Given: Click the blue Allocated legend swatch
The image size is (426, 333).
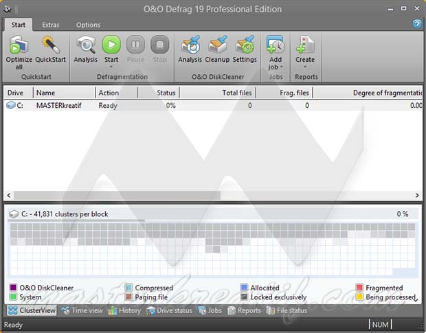Looking at the screenshot, I should click(x=244, y=287).
